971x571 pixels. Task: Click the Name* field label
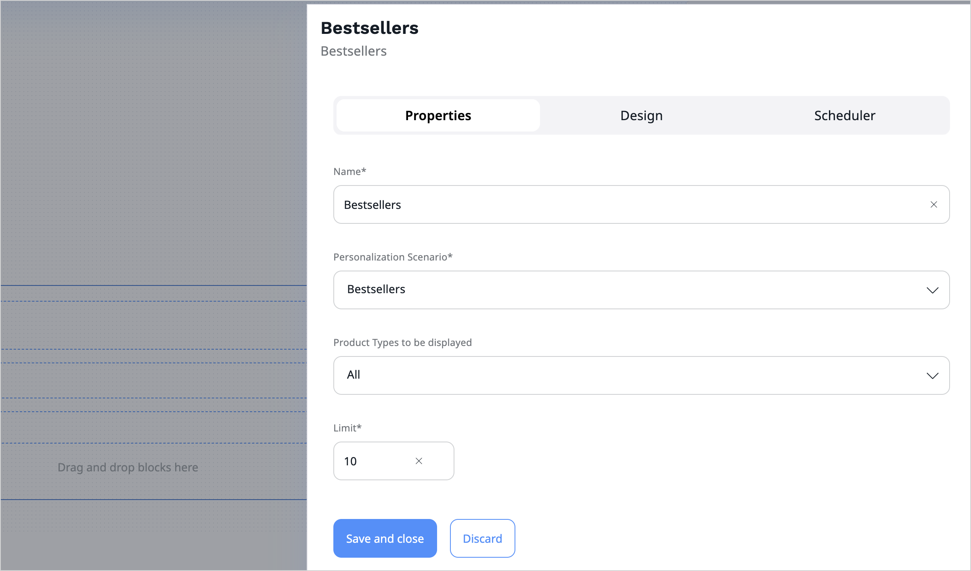click(x=349, y=171)
